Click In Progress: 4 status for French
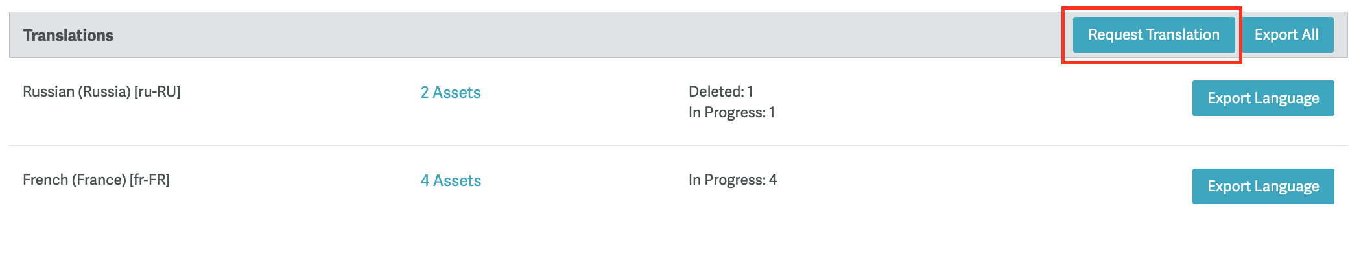Image resolution: width=1361 pixels, height=271 pixels. 732,180
